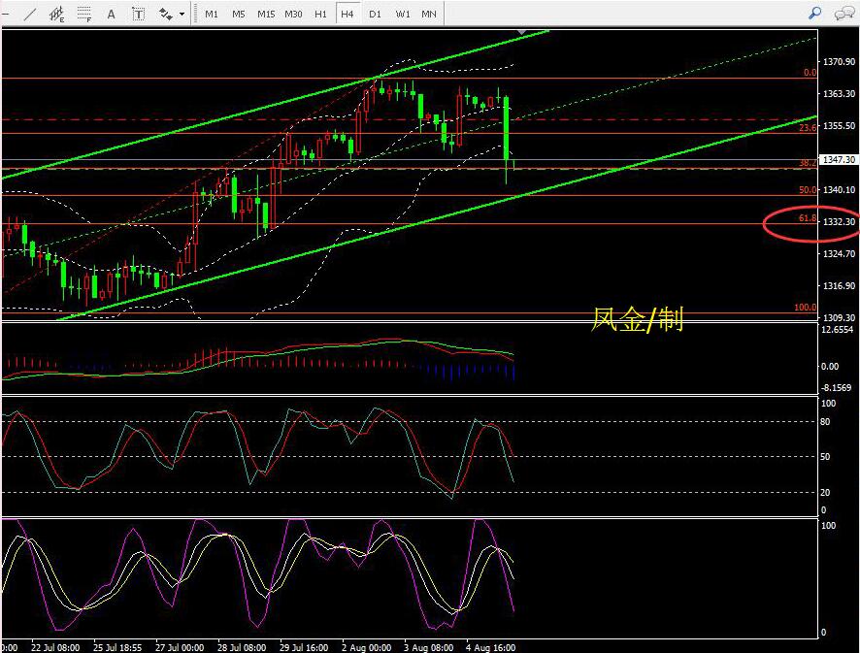Select the Fibonacci retracement tool
Image resolution: width=860 pixels, height=653 pixels.
coord(84,14)
